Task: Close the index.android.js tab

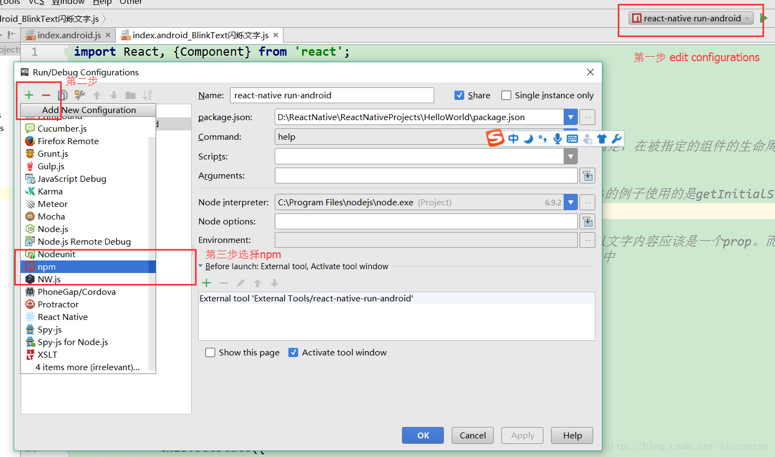Action: tap(108, 35)
